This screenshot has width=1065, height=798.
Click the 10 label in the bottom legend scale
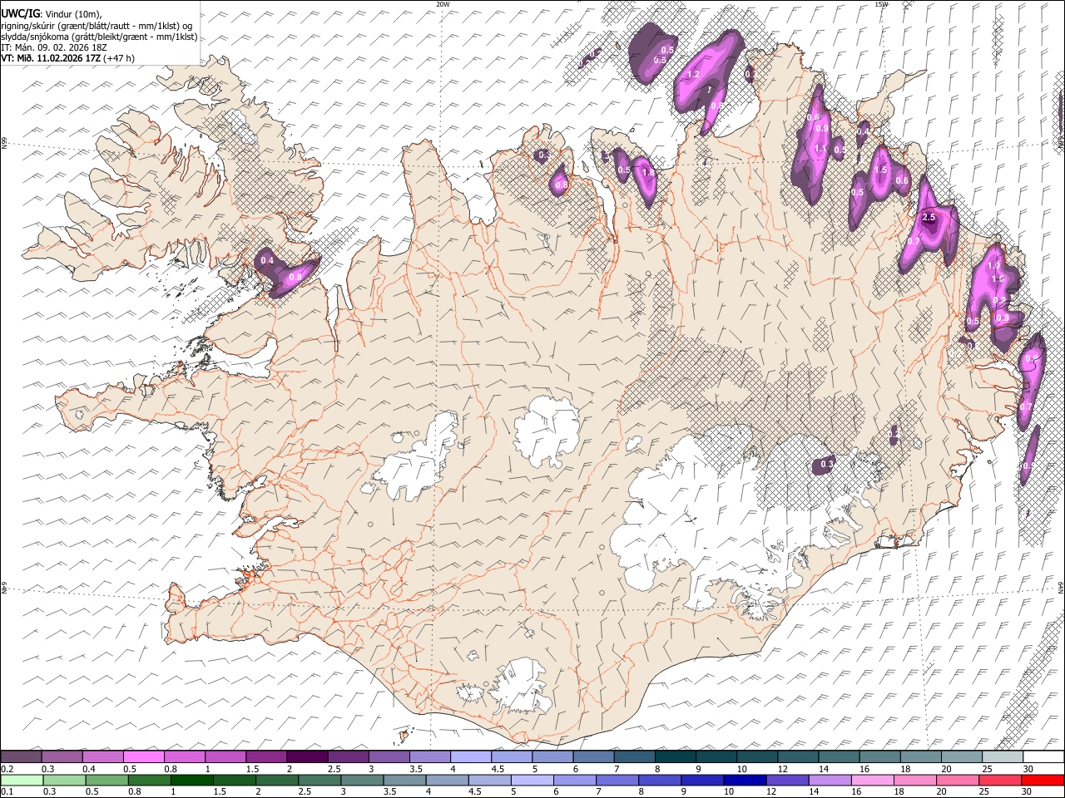click(x=729, y=791)
